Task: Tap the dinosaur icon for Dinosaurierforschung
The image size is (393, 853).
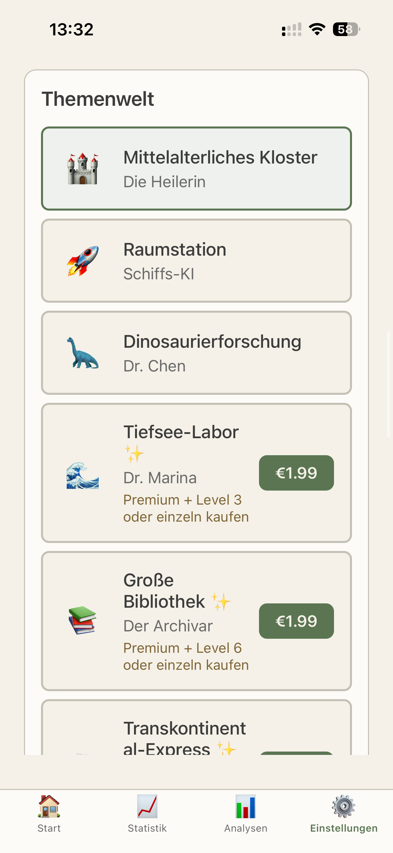Action: (x=83, y=353)
